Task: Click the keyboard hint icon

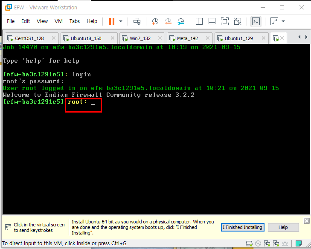Action: 8,227
